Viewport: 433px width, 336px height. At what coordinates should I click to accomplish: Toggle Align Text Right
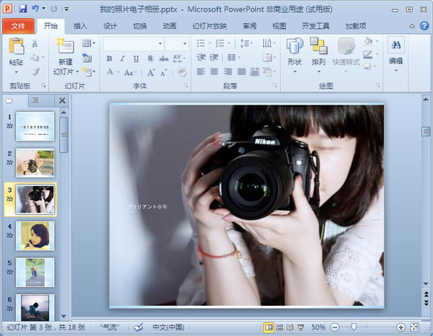coord(227,72)
